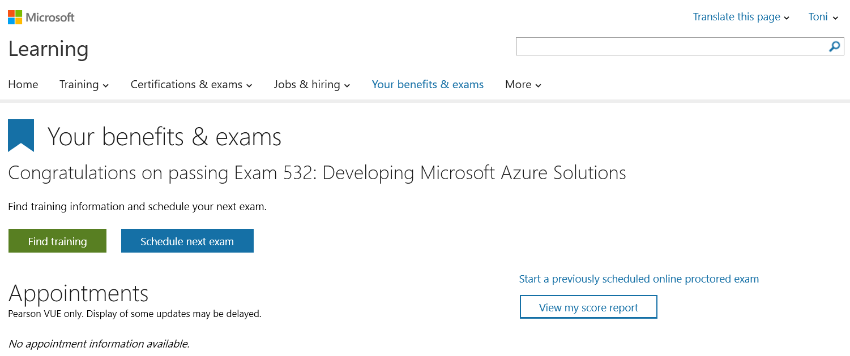Click the search magnifier icon

(x=834, y=47)
